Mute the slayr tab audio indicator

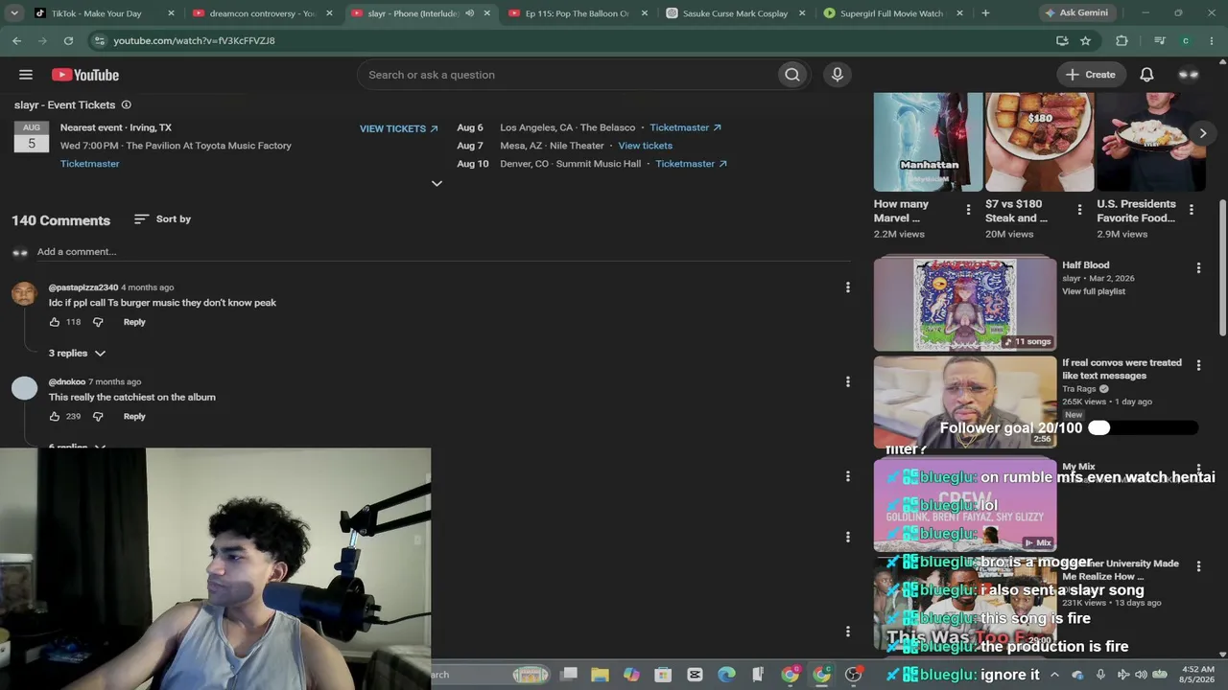coord(469,13)
